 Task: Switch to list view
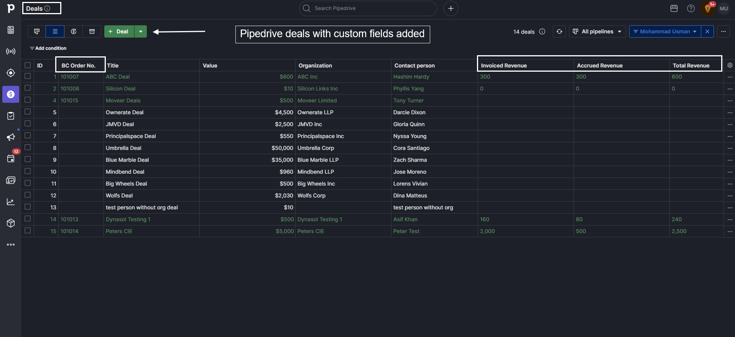click(55, 31)
